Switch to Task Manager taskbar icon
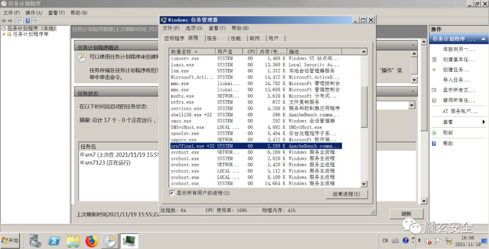Screen dimensions: 489x249 click(129, 241)
